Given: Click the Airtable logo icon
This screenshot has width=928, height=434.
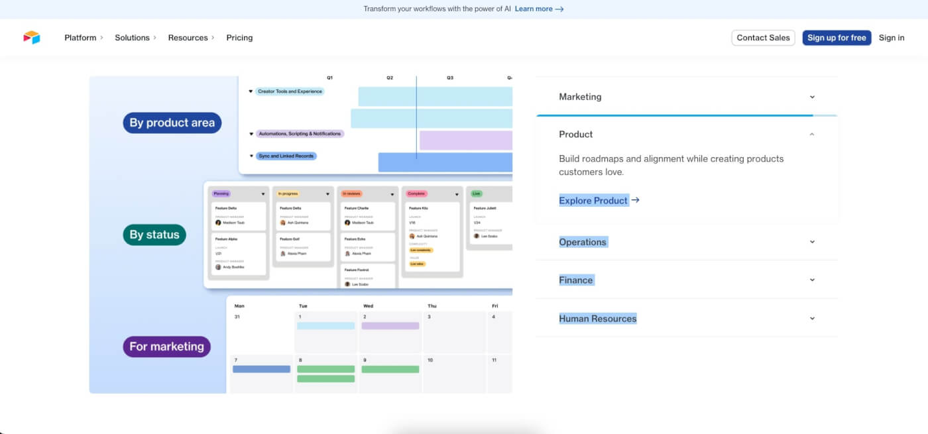Looking at the screenshot, I should coord(30,37).
